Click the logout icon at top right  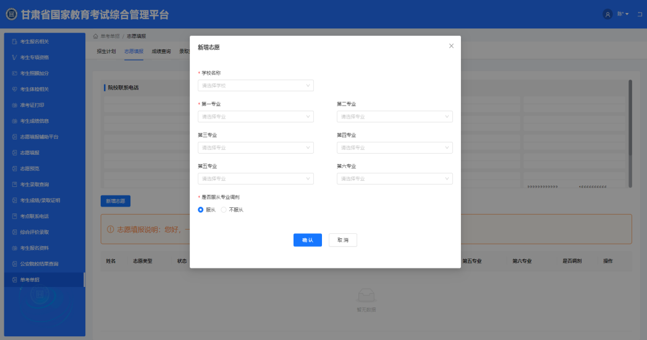(640, 14)
